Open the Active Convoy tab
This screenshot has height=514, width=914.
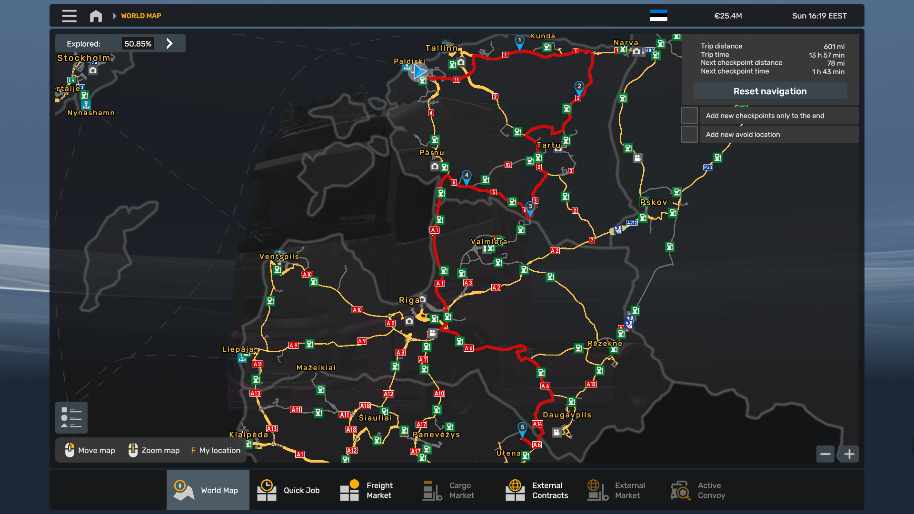(705, 490)
